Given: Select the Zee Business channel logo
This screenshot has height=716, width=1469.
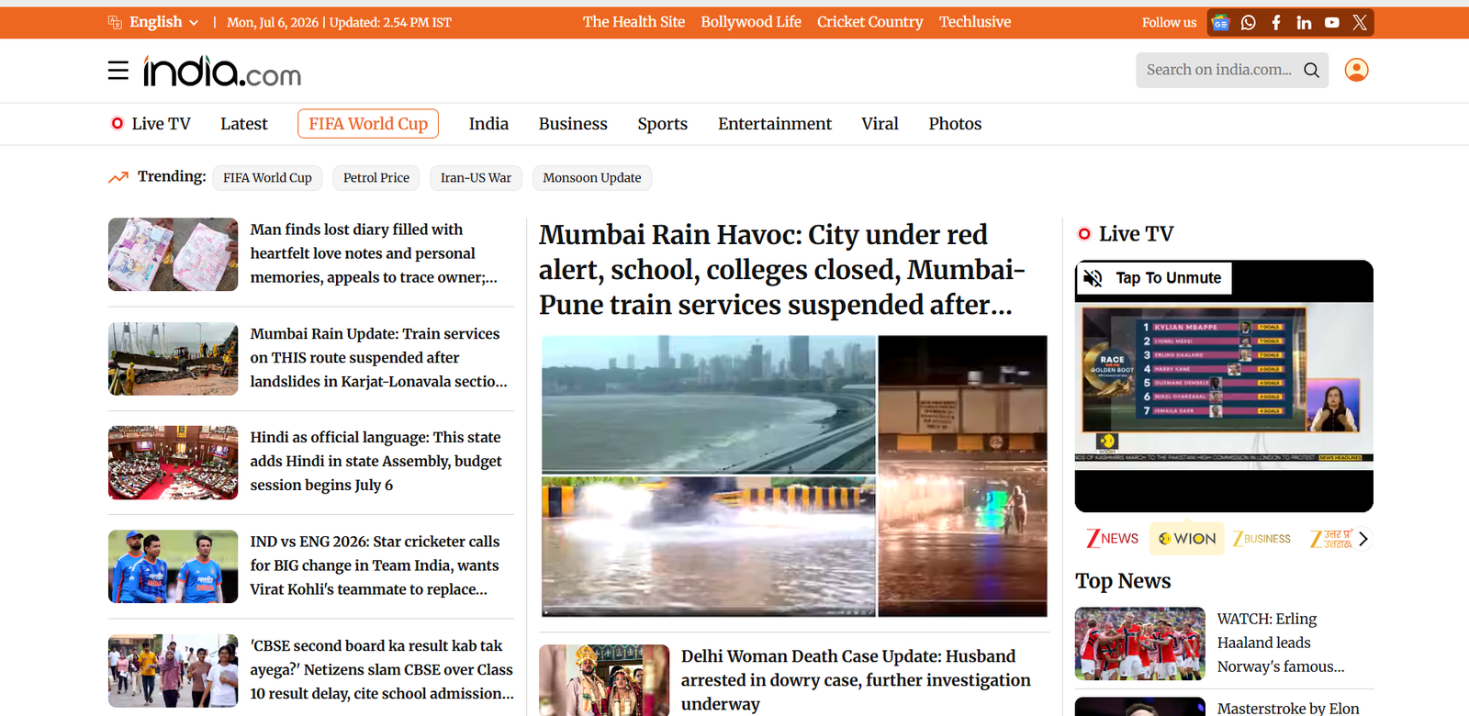Looking at the screenshot, I should 1262,539.
